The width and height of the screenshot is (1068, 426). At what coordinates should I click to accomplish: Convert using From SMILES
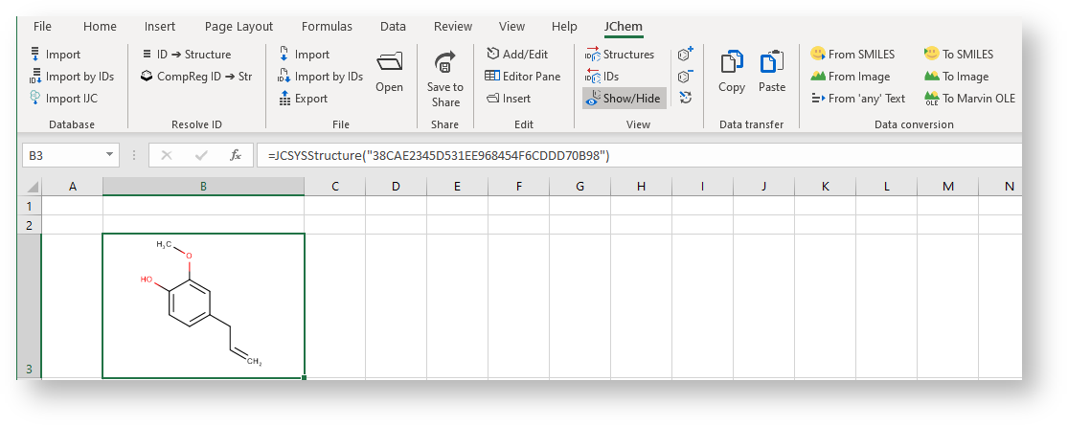[x=852, y=55]
